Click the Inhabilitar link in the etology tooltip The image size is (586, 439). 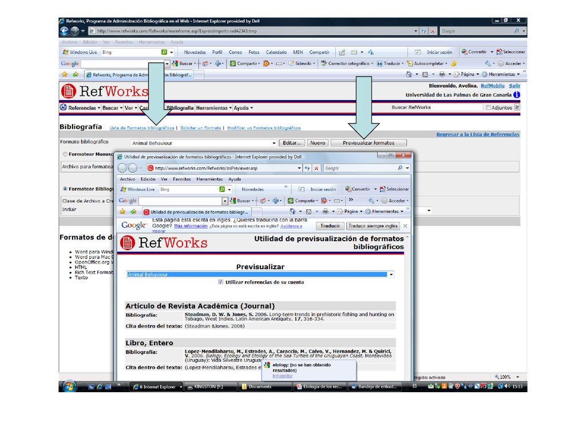(x=283, y=376)
